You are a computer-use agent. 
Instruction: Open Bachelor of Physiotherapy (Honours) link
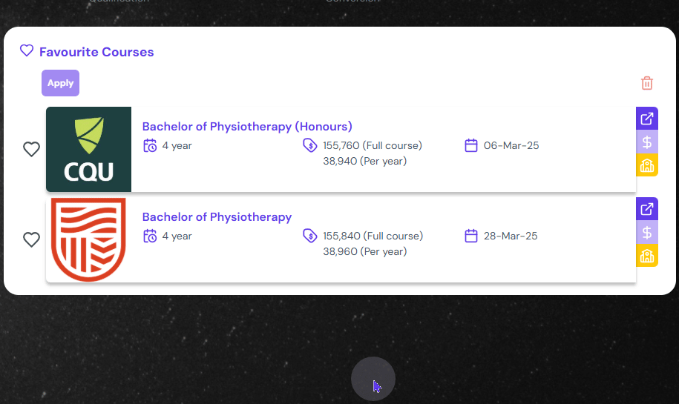247,127
